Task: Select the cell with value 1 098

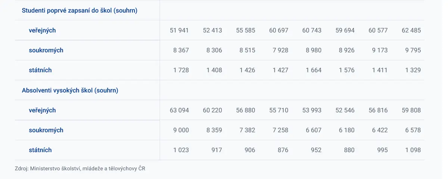Action: tap(413, 150)
